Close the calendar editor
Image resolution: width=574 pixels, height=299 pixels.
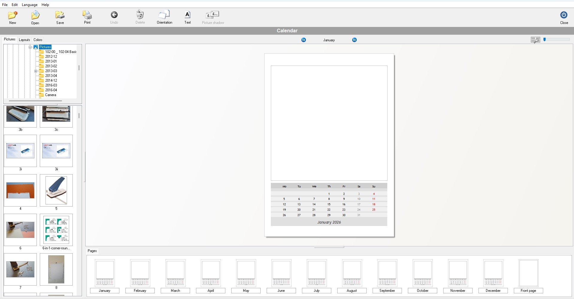564,17
